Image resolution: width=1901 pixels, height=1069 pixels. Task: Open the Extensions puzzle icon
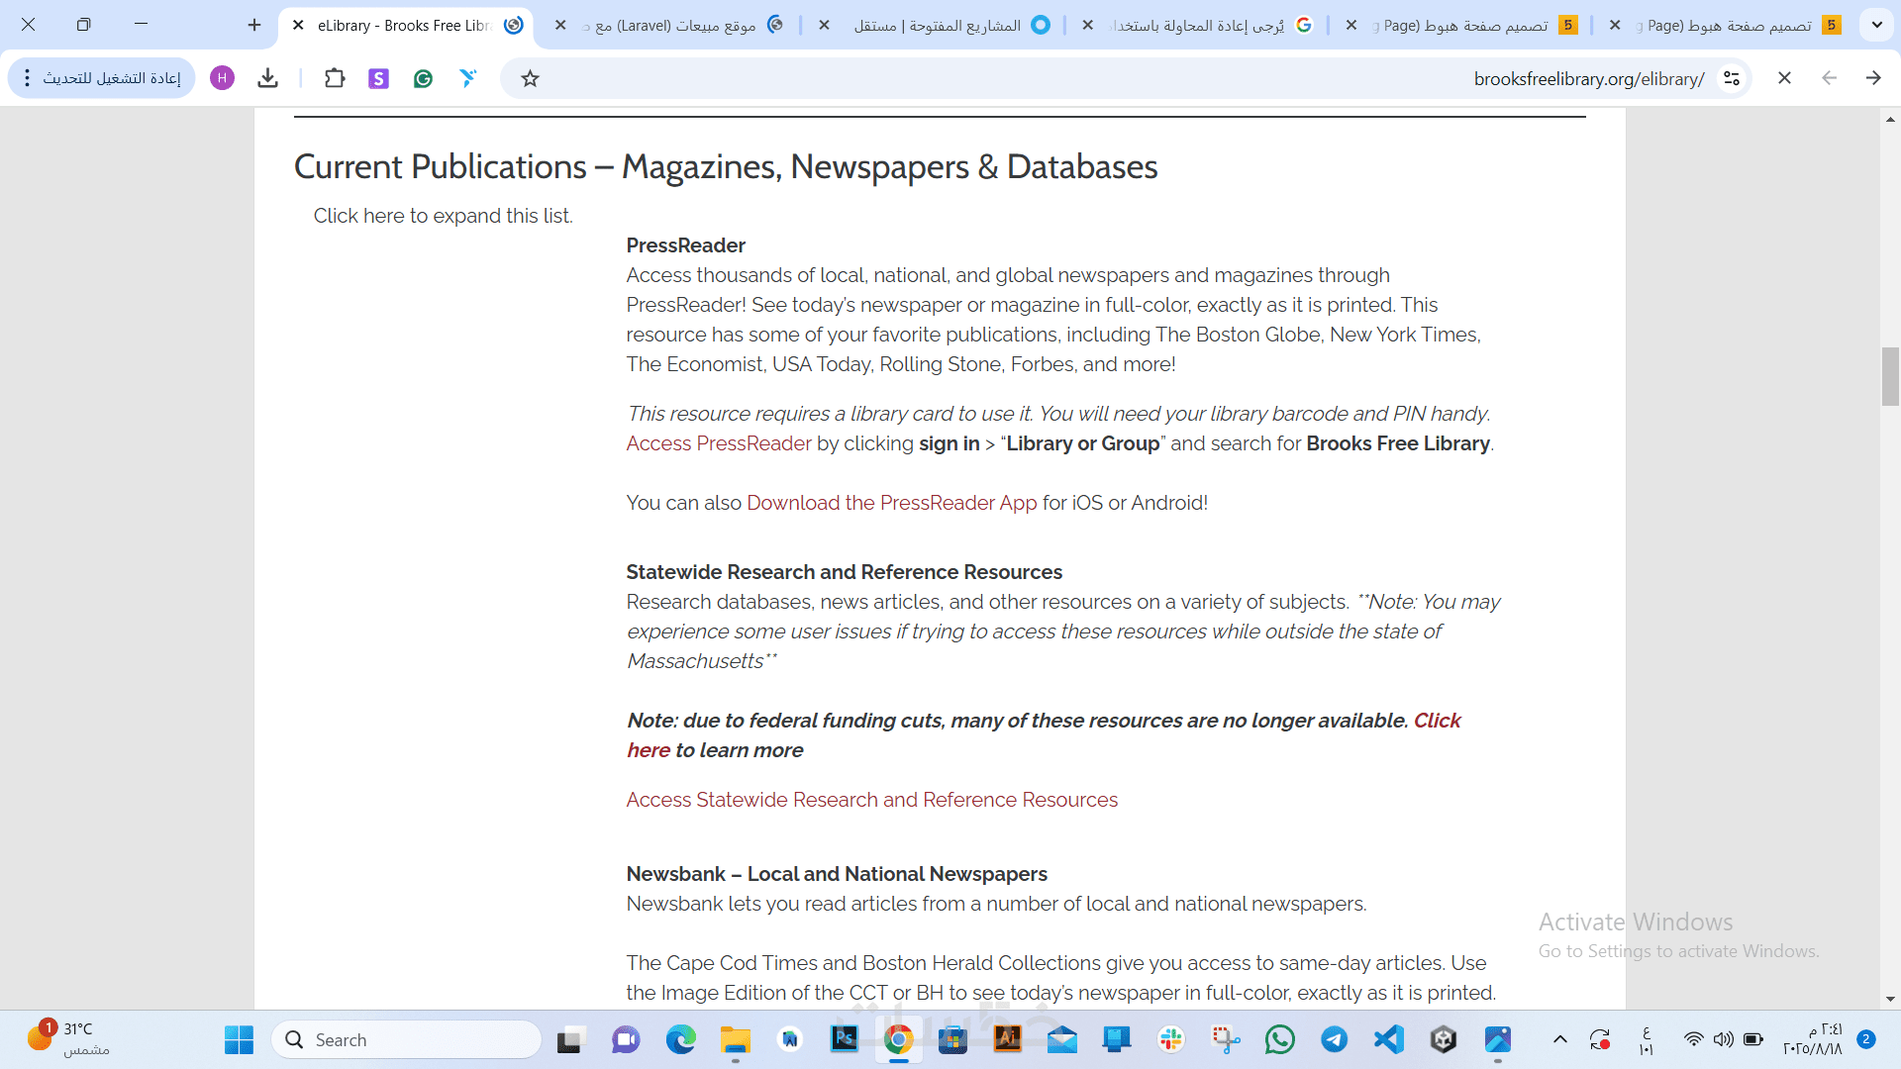(x=335, y=78)
